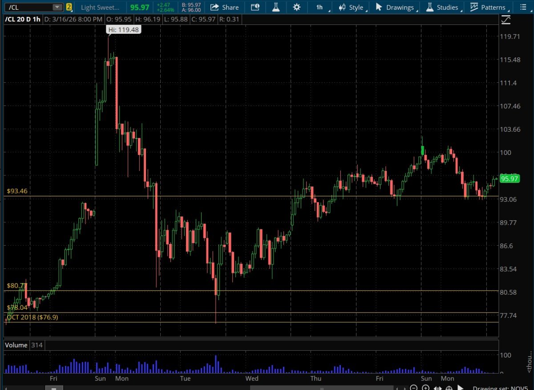This screenshot has width=534, height=390.
Task: Click the zoom out magnifier icon
Action: pos(414,388)
